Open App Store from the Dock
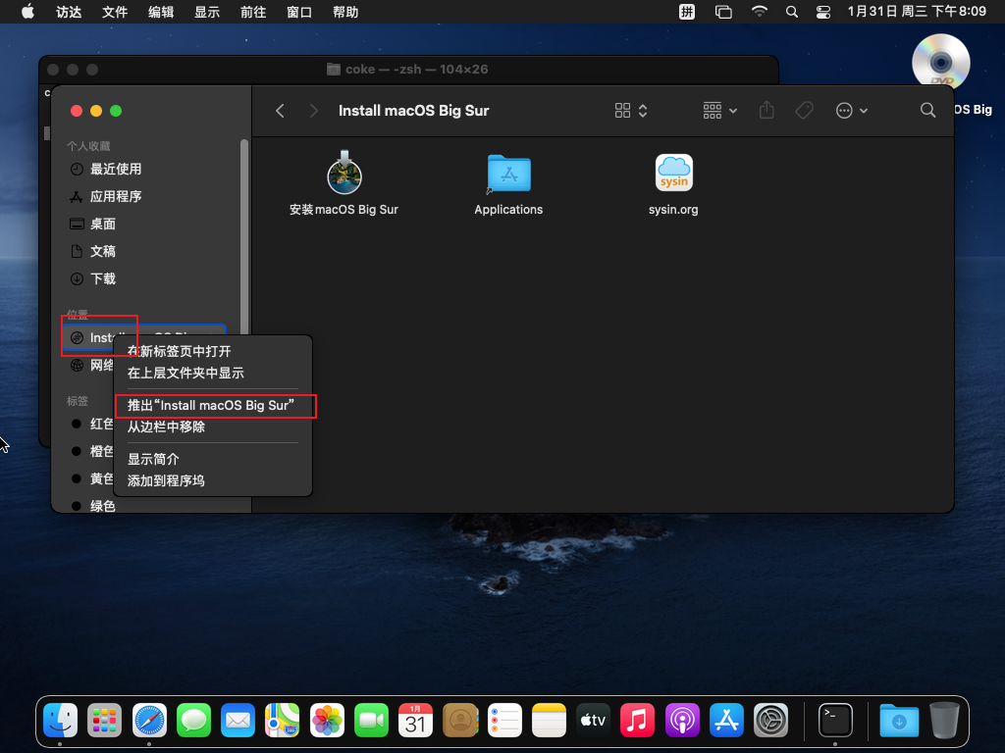The height and width of the screenshot is (753, 1005). point(726,720)
